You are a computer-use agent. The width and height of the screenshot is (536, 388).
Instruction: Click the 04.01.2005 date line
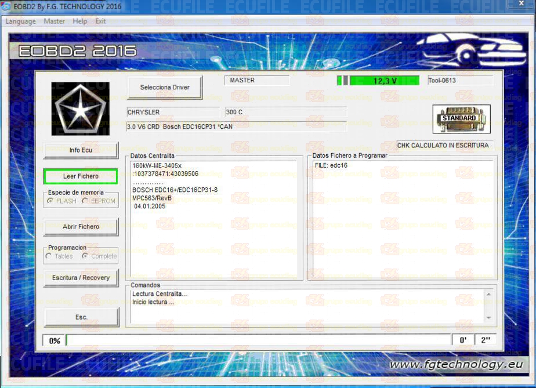point(150,206)
